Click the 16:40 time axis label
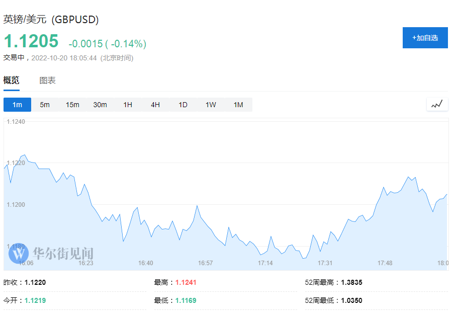Screen dimensions: 456x318 click(x=145, y=263)
